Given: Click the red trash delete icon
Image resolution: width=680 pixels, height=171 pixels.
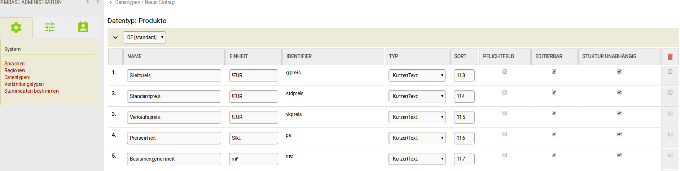Looking at the screenshot, I should tap(670, 57).
